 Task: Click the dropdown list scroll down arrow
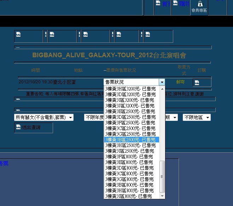click(162, 196)
